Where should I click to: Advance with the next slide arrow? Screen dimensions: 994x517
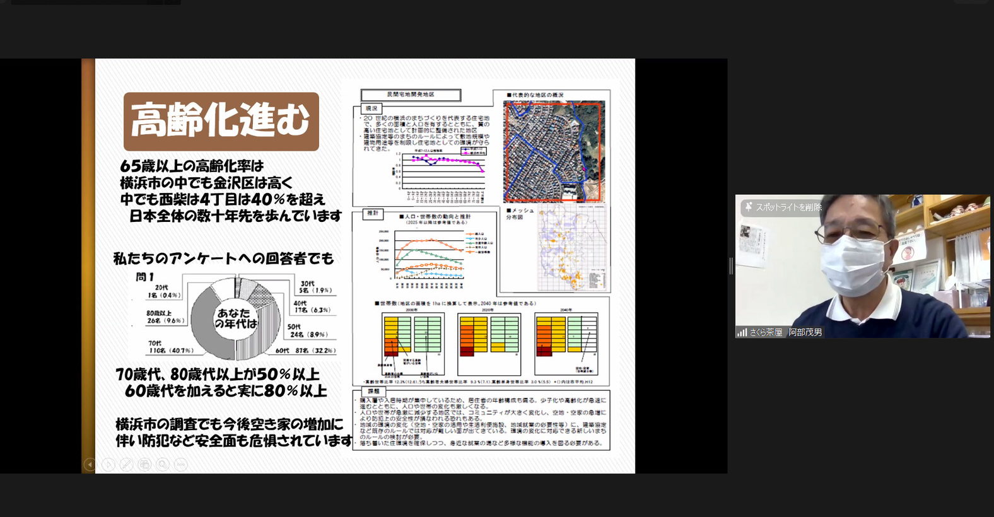click(x=108, y=465)
